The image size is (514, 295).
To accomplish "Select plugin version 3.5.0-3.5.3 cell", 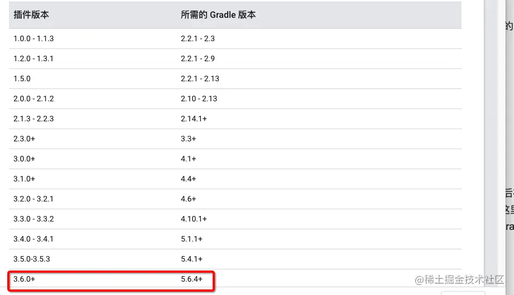I will click(x=32, y=259).
